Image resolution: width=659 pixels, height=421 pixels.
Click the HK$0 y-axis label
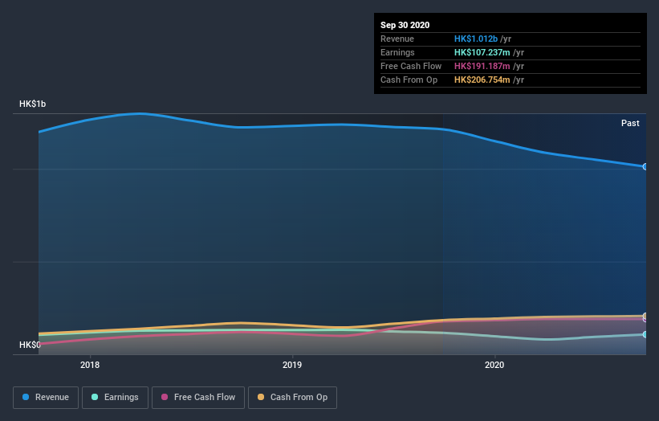(x=30, y=345)
